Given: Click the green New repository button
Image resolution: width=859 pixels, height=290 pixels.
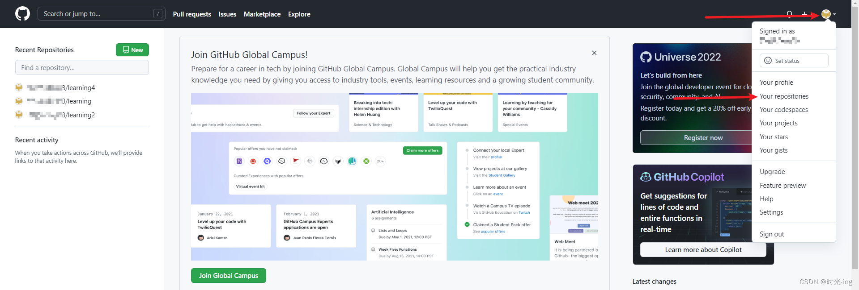Looking at the screenshot, I should 132,50.
